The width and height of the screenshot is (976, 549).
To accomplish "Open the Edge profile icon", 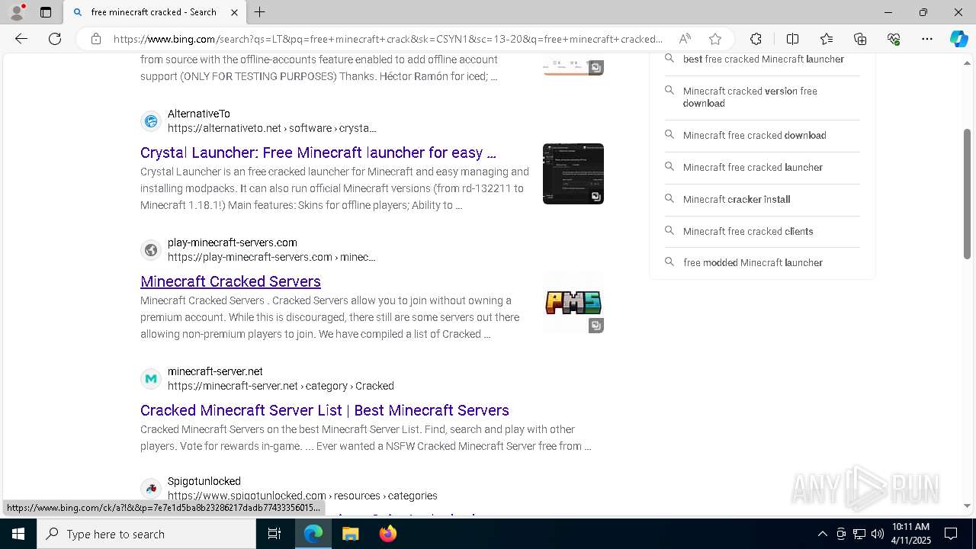I will (x=17, y=12).
